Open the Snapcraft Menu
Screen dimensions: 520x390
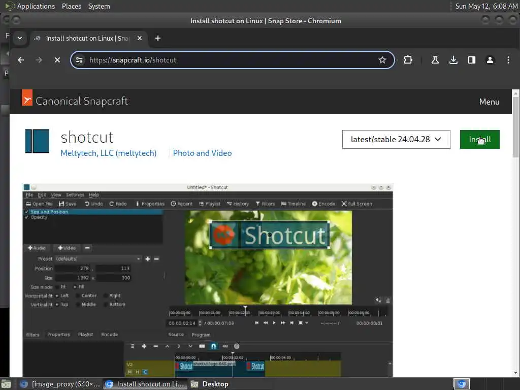pyautogui.click(x=489, y=102)
